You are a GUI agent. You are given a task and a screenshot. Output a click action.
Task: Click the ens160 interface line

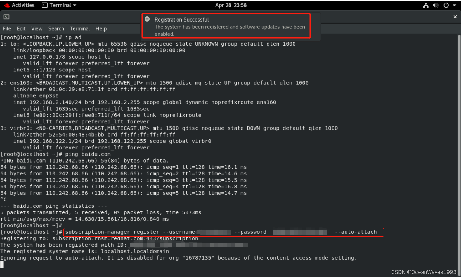tap(155, 83)
